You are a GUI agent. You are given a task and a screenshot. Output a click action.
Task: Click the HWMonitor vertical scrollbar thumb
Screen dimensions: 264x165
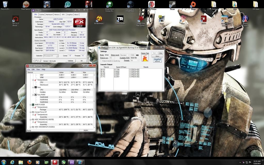(x=94, y=101)
